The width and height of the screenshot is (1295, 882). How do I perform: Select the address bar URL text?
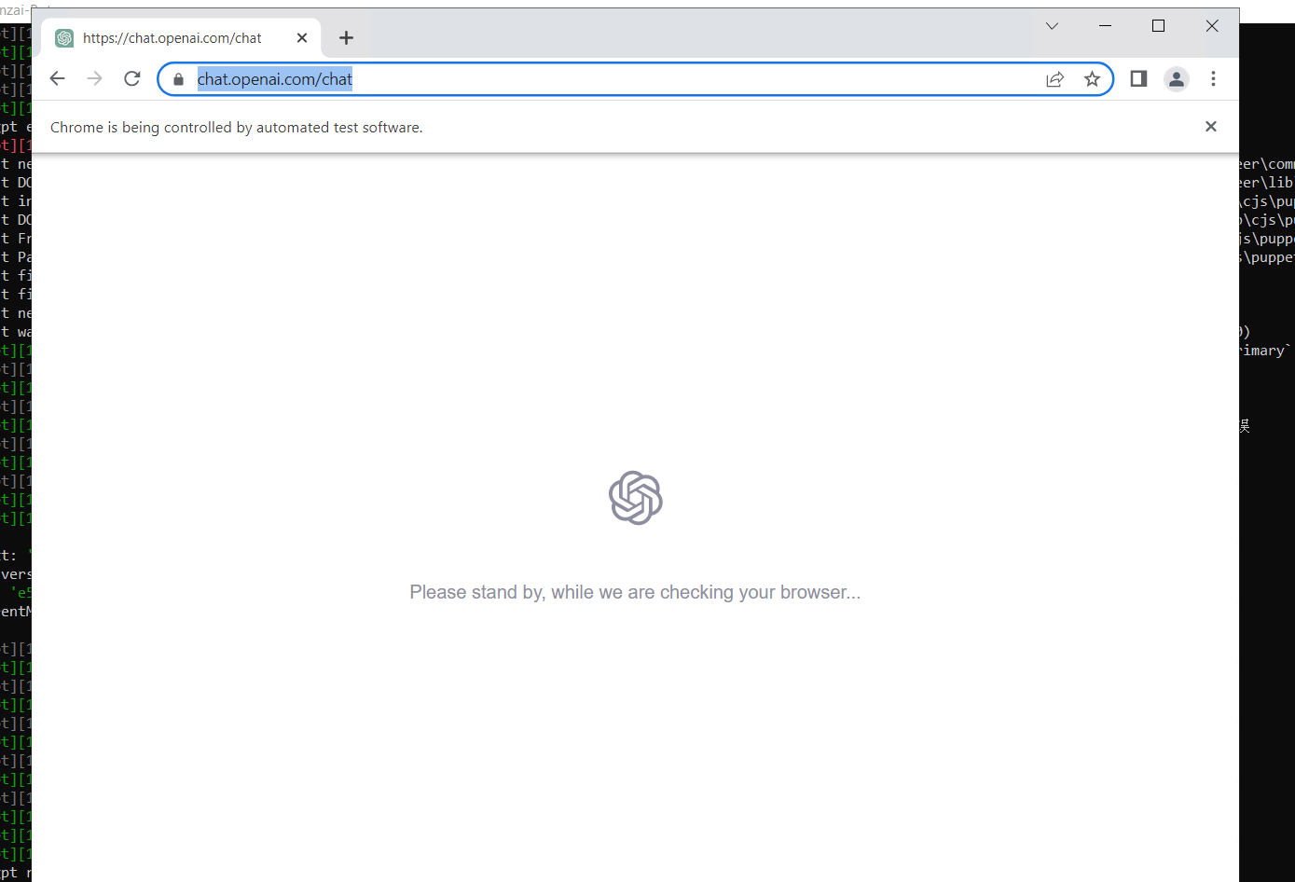[x=274, y=78]
